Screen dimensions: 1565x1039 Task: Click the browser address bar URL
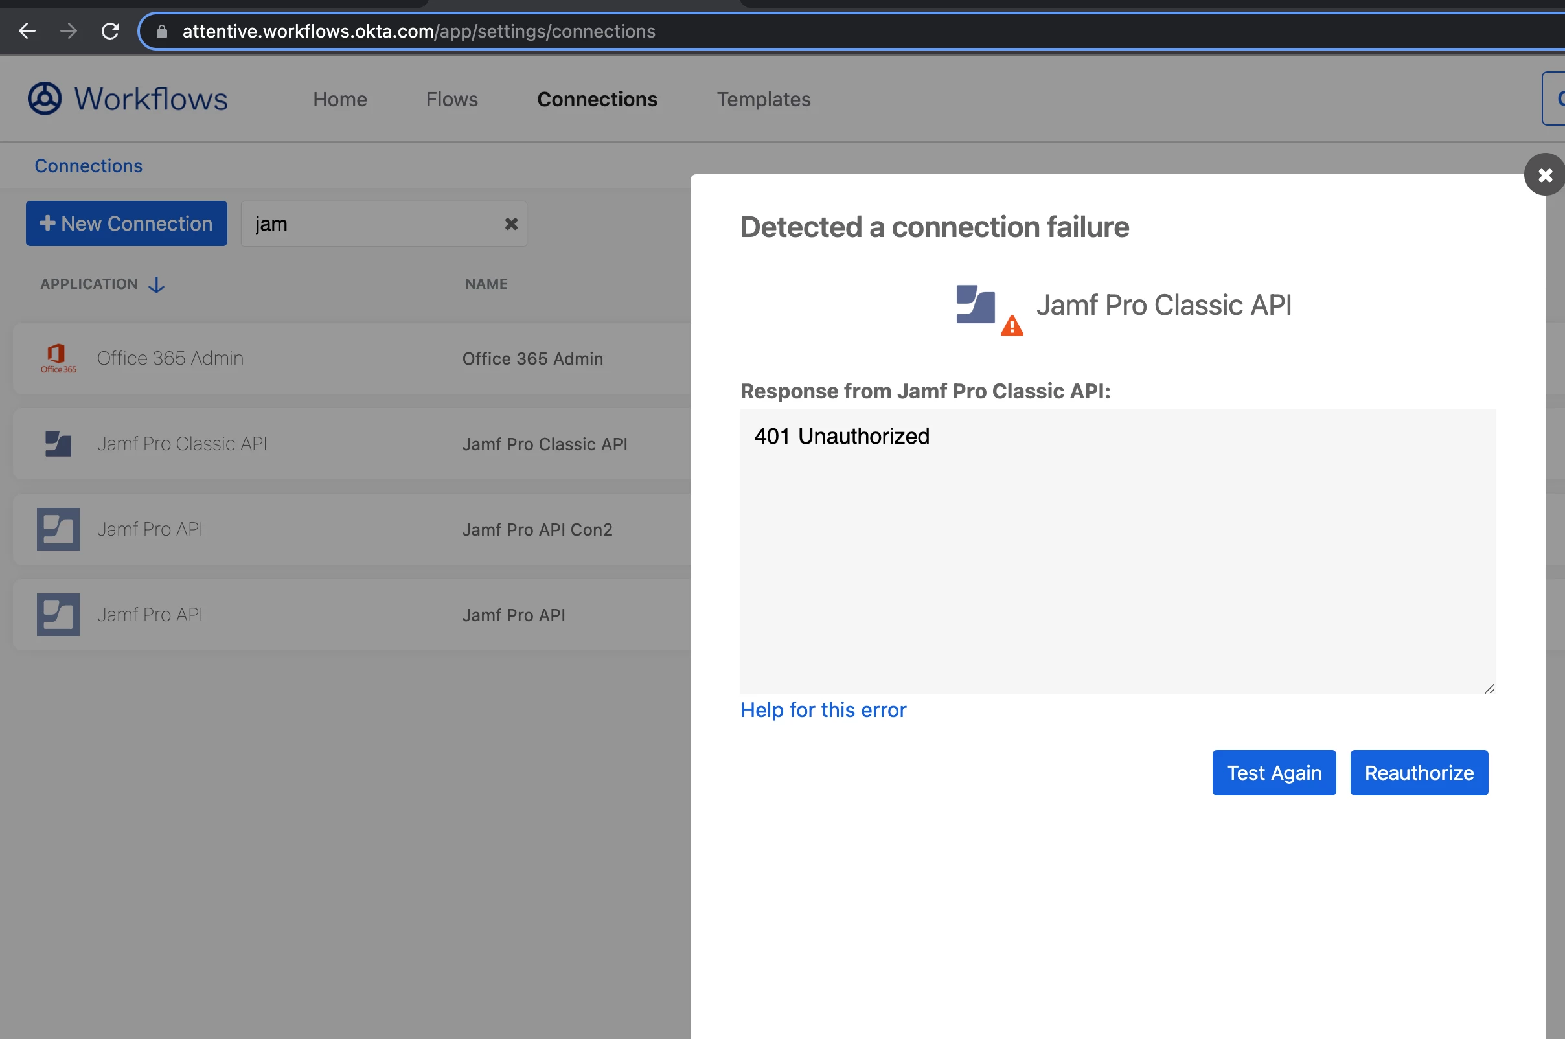pos(418,31)
